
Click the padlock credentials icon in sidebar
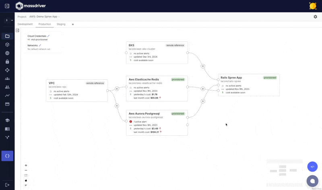[x=7, y=62]
